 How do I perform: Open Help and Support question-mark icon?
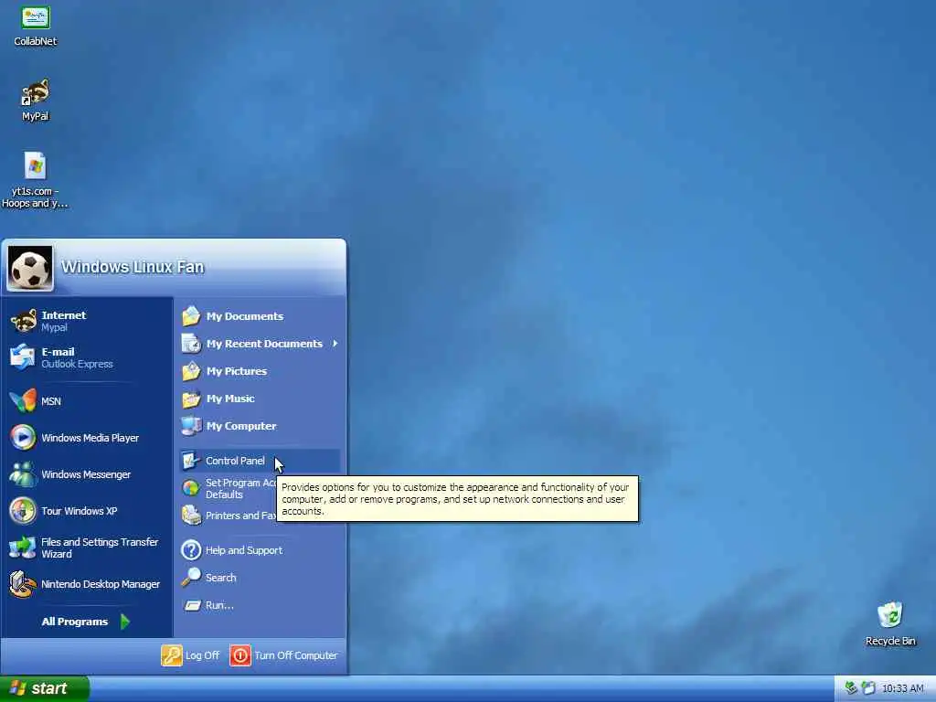pyautogui.click(x=192, y=549)
